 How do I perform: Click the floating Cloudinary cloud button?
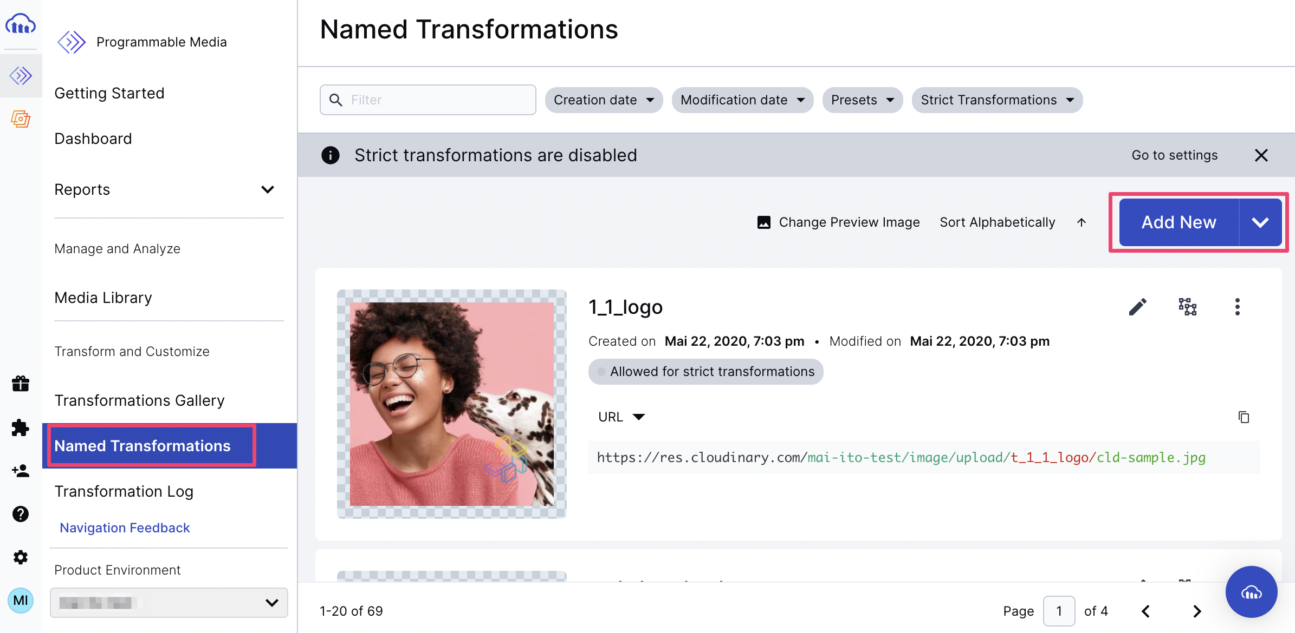click(x=1251, y=592)
